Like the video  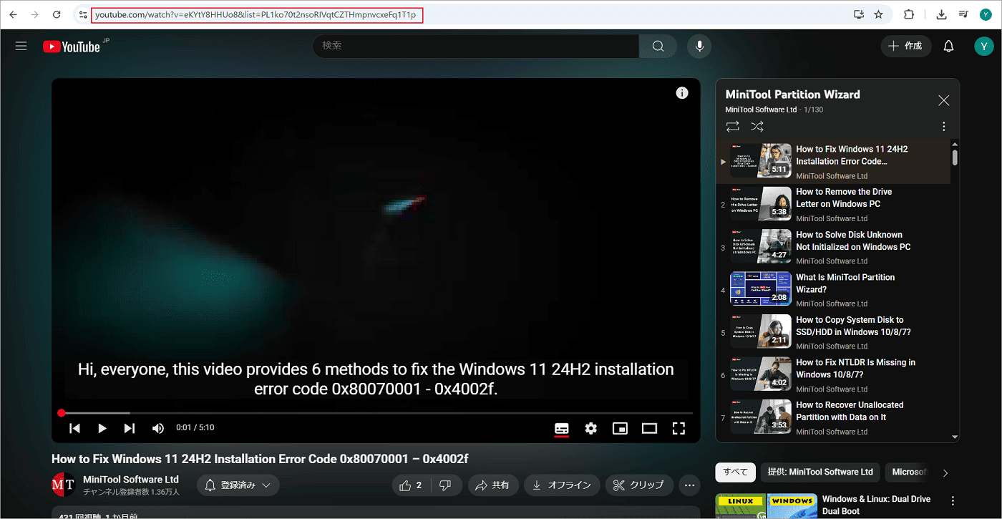click(411, 485)
